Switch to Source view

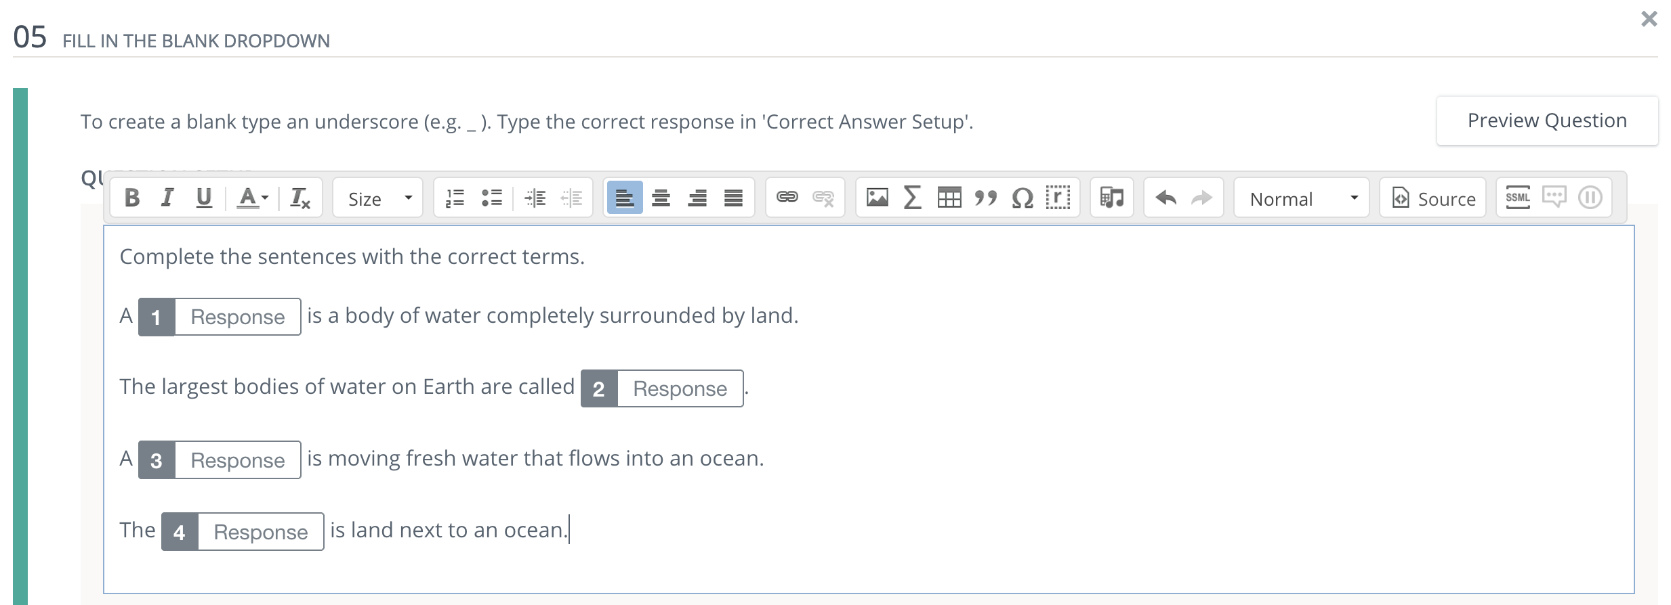coord(1431,198)
